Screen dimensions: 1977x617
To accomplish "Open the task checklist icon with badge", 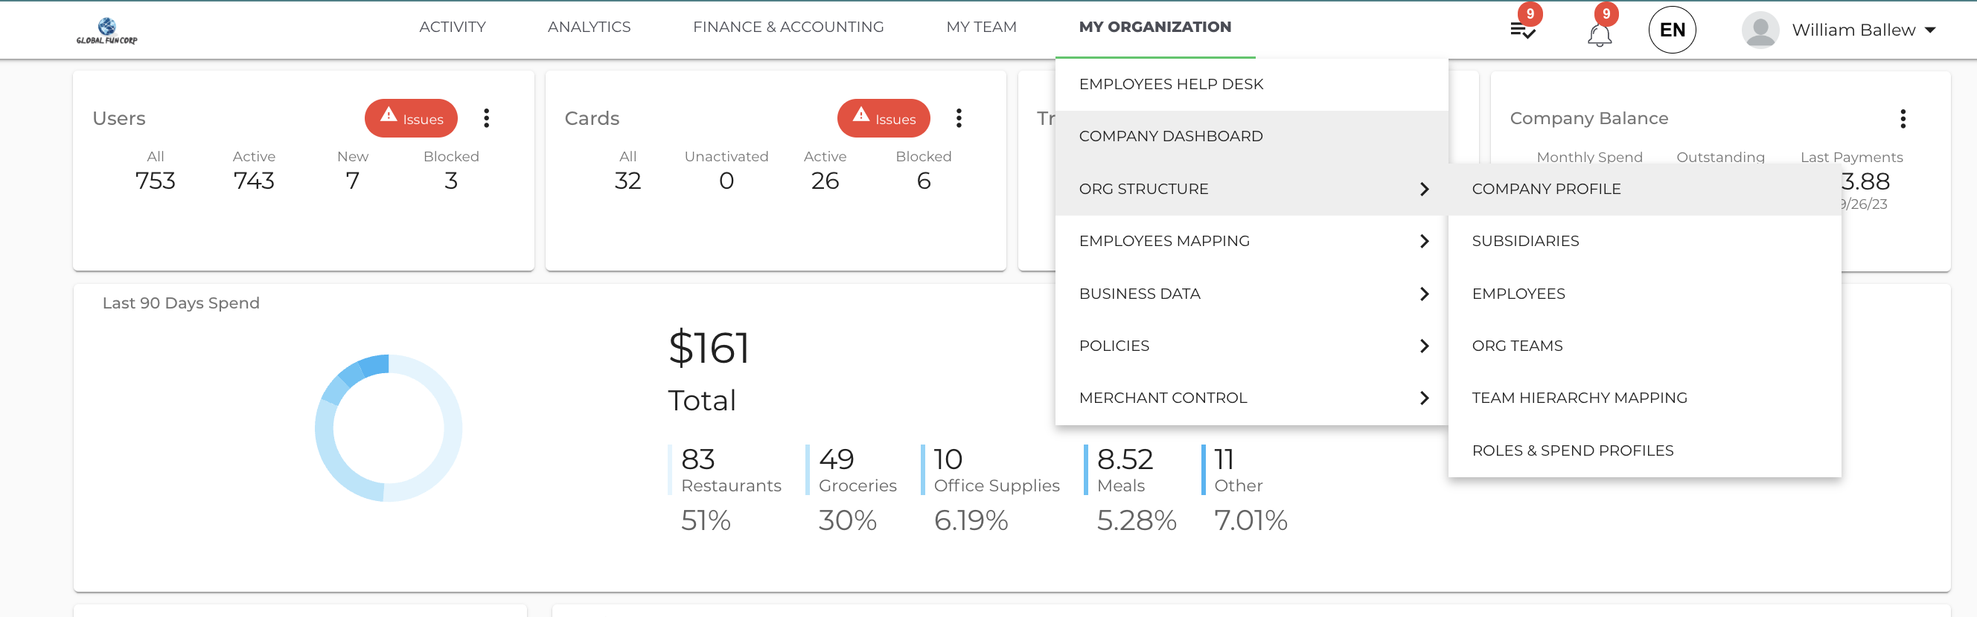I will point(1523,30).
